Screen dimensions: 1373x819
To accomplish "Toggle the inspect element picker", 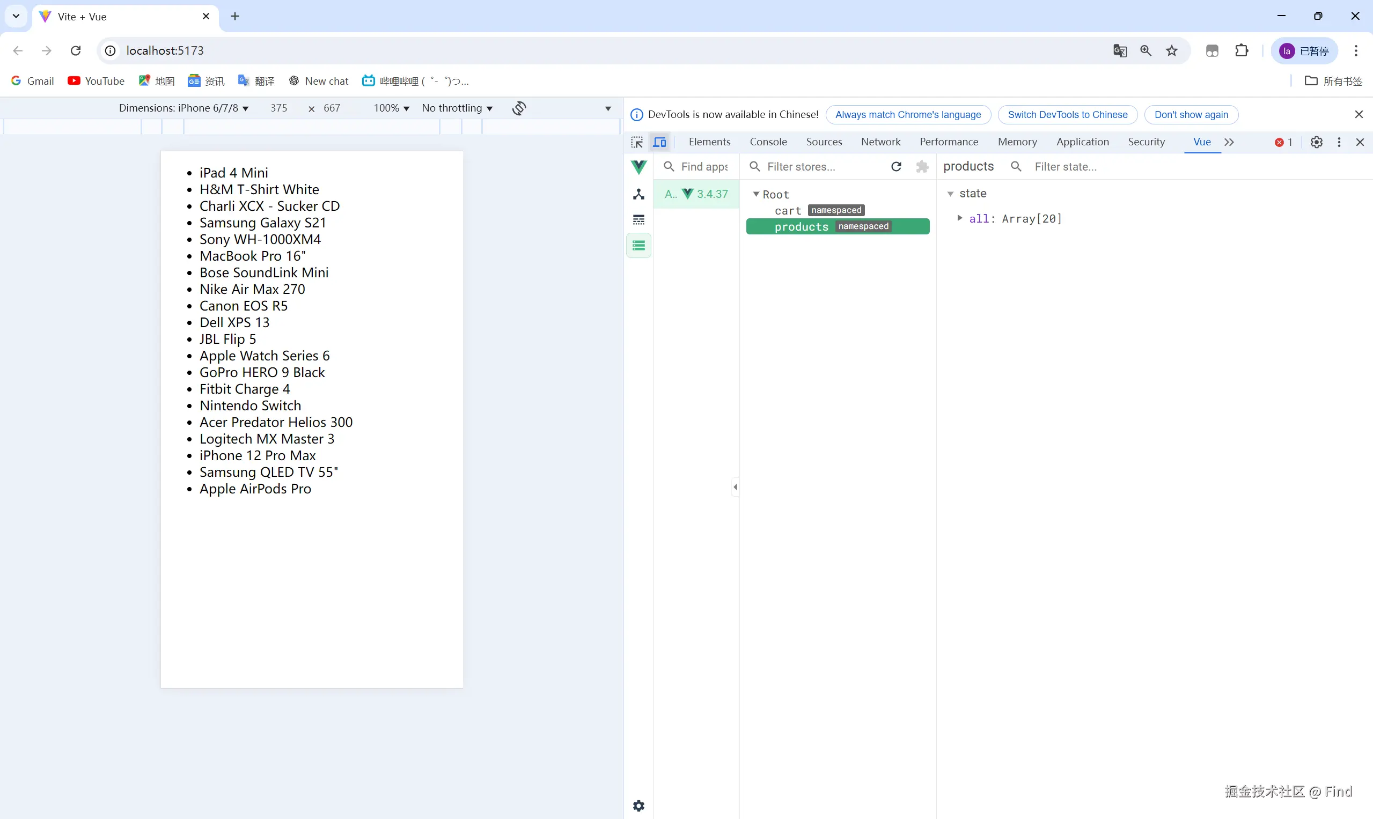I will [636, 142].
